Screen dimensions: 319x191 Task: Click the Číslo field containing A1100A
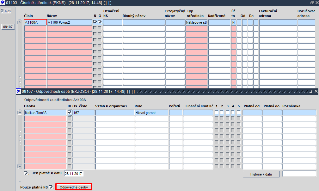[35, 22]
